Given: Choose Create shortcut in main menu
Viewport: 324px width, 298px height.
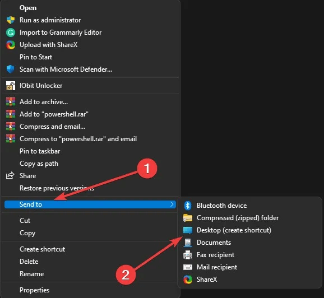Looking at the screenshot, I should [x=42, y=249].
